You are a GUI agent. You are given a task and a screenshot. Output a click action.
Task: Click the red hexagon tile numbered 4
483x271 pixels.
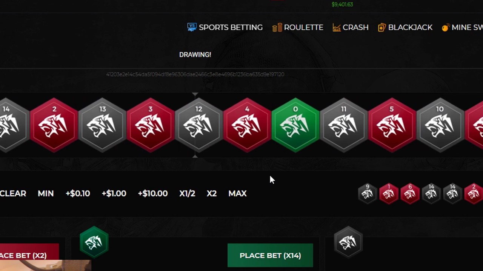[x=247, y=125]
